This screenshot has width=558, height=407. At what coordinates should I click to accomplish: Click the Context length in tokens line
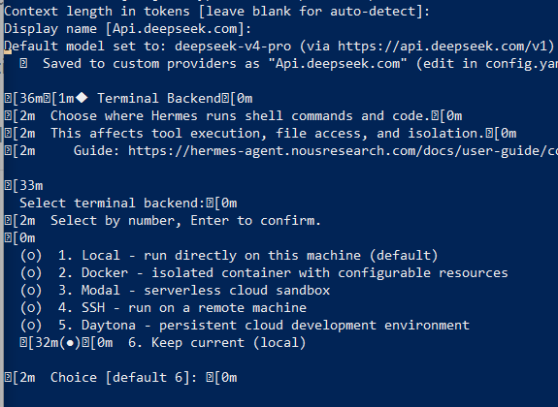pyautogui.click(x=217, y=12)
